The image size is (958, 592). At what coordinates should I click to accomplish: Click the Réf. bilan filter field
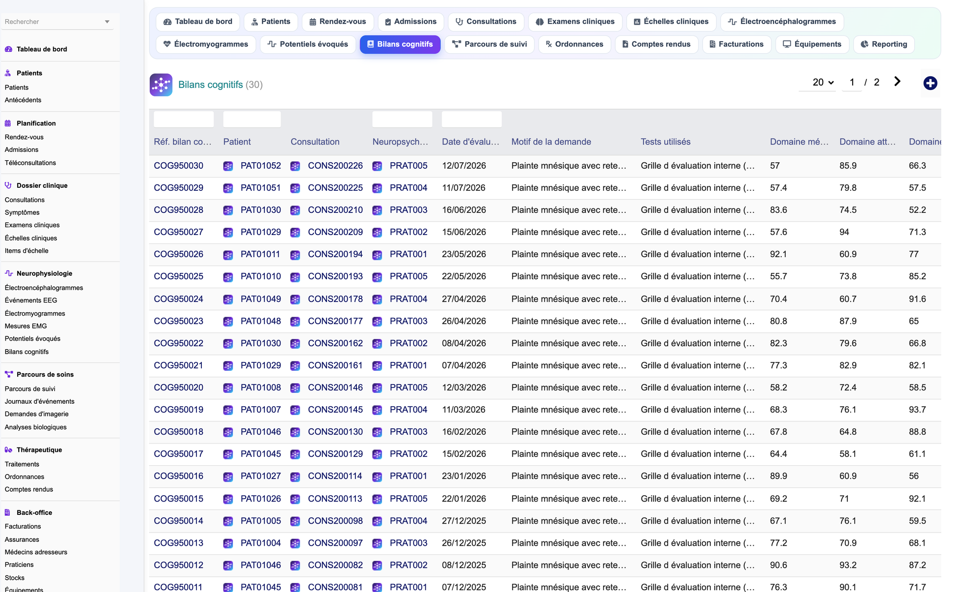pyautogui.click(x=184, y=119)
